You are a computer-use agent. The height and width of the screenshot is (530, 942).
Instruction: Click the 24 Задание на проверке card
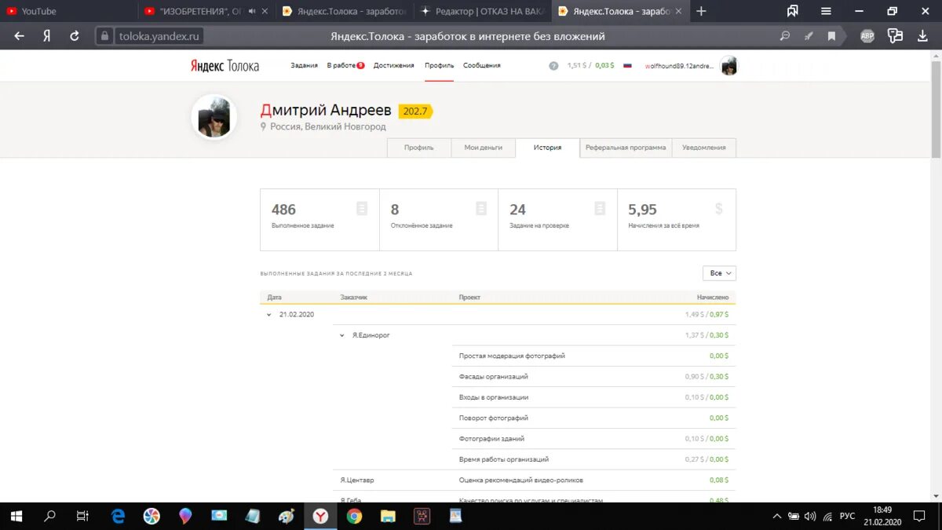coord(558,220)
